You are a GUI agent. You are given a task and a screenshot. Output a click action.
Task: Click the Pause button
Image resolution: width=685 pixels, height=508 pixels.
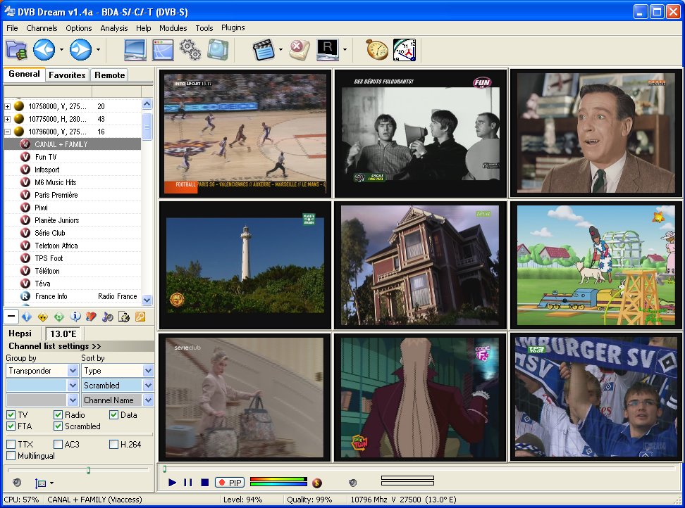click(188, 482)
